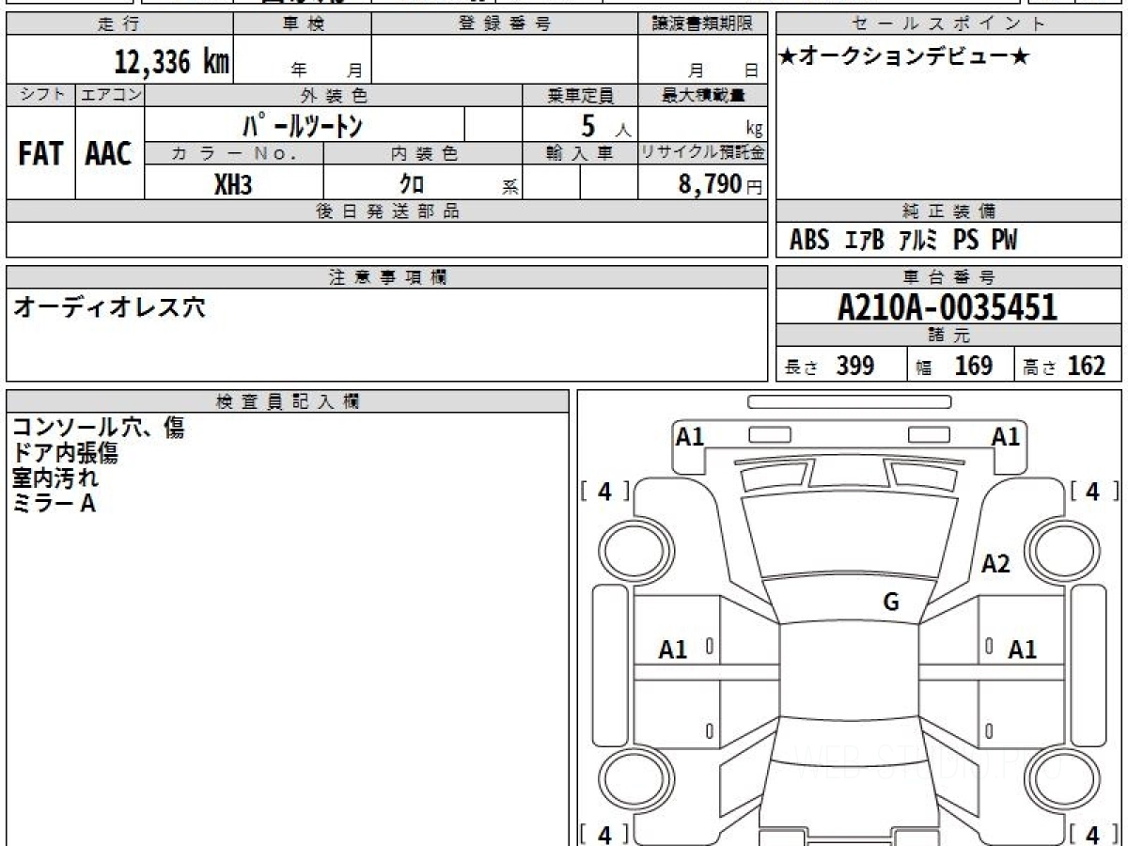Select the アルミ equipment label

point(918,241)
